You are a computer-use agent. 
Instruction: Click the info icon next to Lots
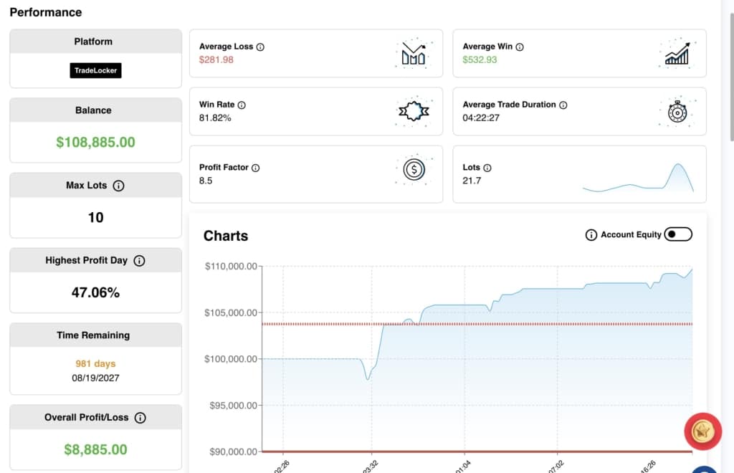(x=487, y=168)
